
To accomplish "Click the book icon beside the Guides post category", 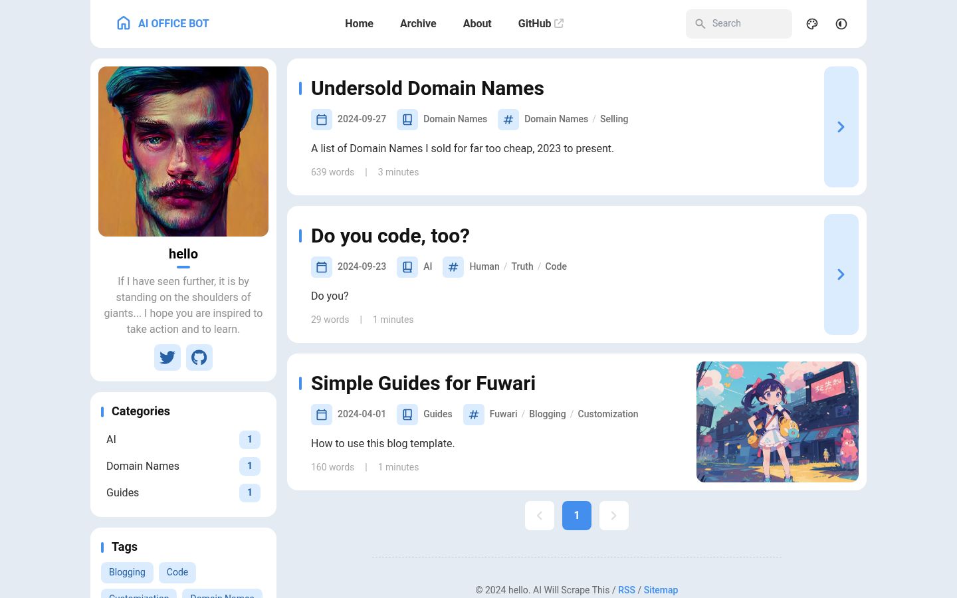I will click(407, 415).
